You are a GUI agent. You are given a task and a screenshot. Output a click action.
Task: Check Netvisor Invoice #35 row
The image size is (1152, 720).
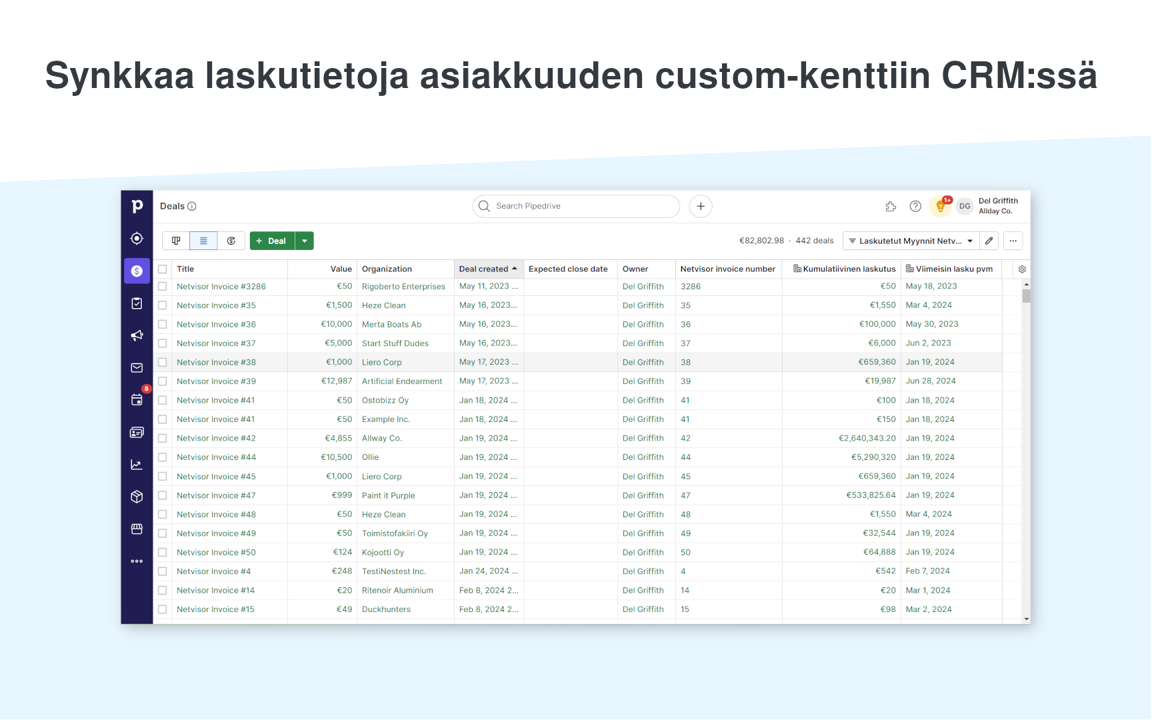coord(163,305)
